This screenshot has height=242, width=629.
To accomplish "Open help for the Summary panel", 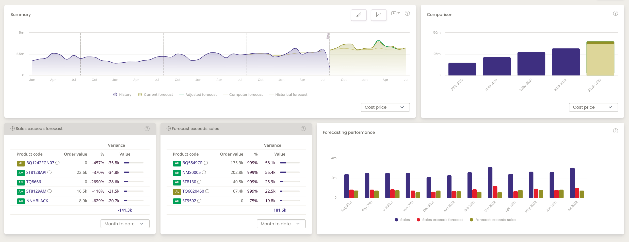I will coord(407,13).
